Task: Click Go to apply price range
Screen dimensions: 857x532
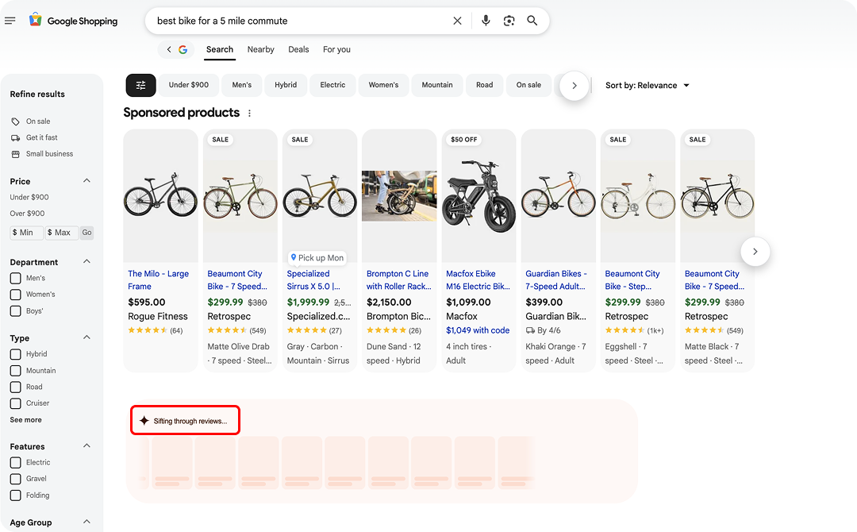Action: click(87, 233)
